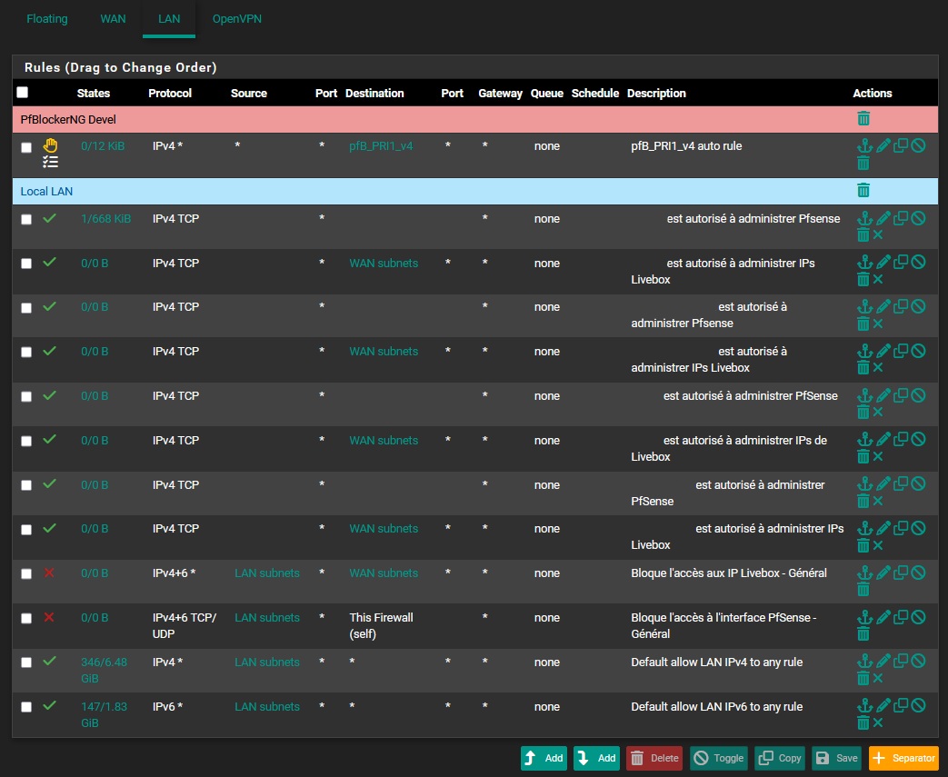
Task: Click the Save button
Action: (x=836, y=758)
